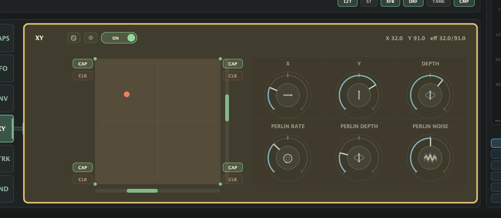The image size is (501, 218).
Task: Click bottom-right CAP button of XY pad
Action: 233,167
